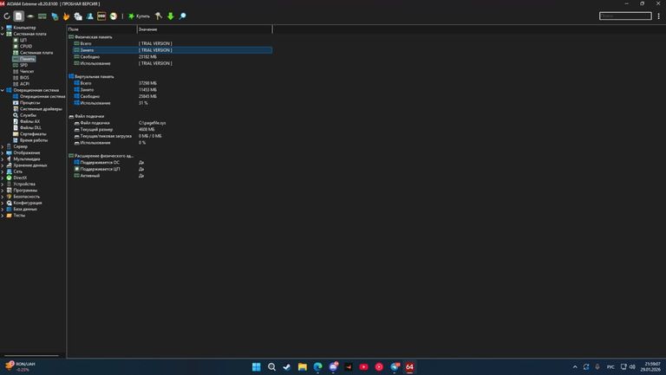
Task: Open File Explorer from taskbar
Action: pyautogui.click(x=303, y=367)
